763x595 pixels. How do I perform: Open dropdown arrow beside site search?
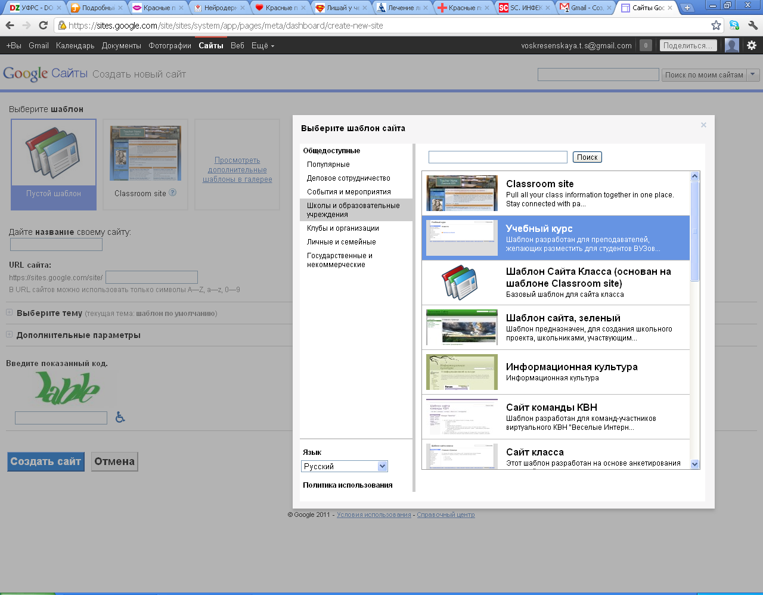pos(753,75)
